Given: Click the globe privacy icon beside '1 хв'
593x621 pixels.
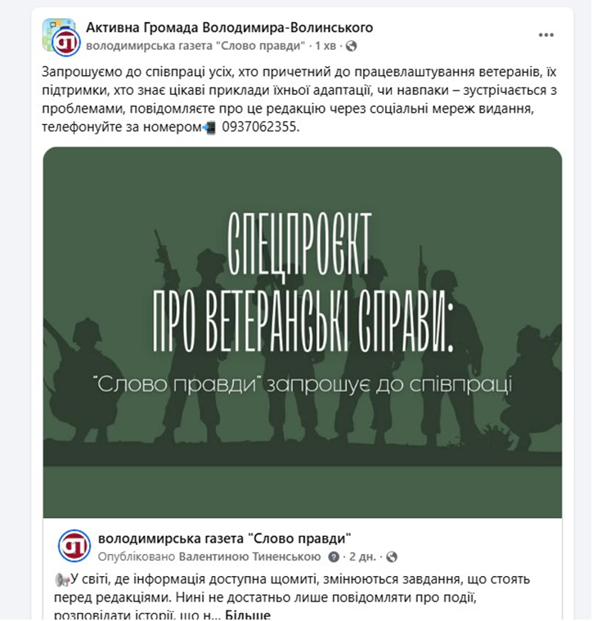Looking at the screenshot, I should (351, 47).
